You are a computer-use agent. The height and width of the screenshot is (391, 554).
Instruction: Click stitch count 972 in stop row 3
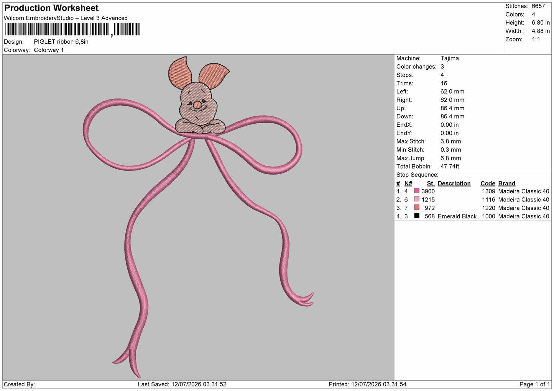(429, 208)
